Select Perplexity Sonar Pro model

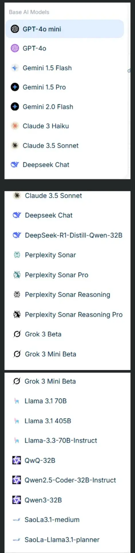68,275
